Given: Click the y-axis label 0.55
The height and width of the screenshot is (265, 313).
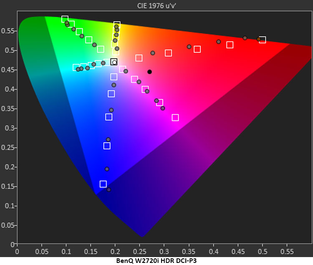Looking at the screenshot, I should pyautogui.click(x=8, y=31).
